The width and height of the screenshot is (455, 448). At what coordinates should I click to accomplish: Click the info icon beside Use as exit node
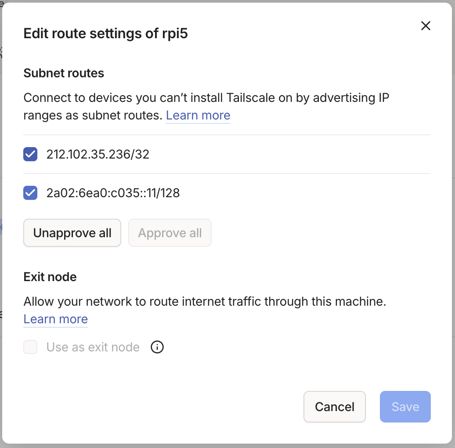click(x=157, y=347)
